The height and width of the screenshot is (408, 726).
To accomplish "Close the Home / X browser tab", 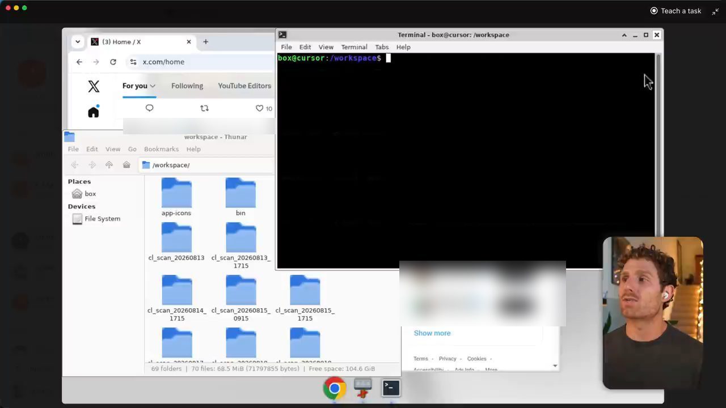I will [x=189, y=42].
